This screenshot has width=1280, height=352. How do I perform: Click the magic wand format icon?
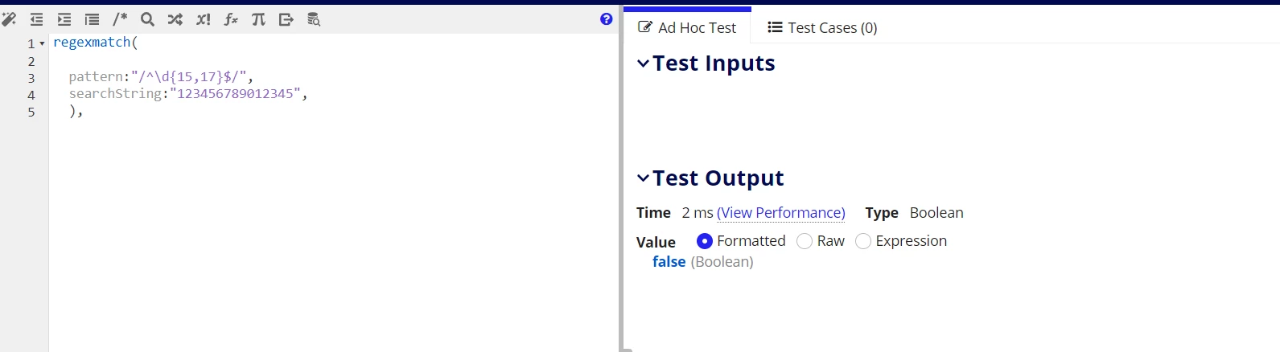pos(9,19)
